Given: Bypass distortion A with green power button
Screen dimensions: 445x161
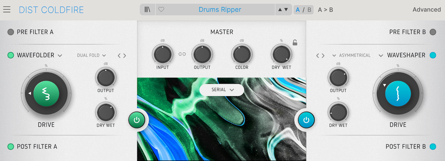Looking at the screenshot, I should (137, 120).
